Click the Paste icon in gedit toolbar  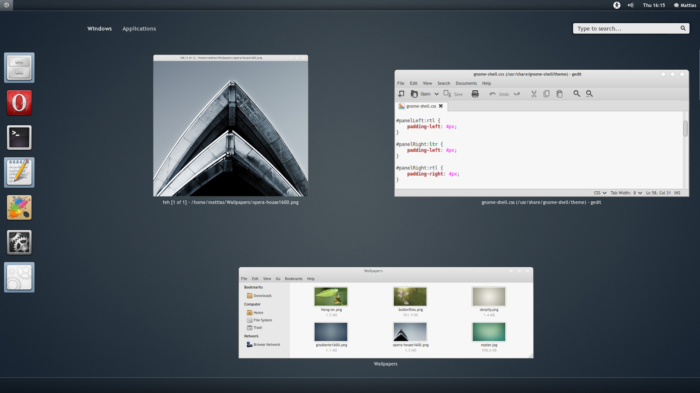[560, 93]
